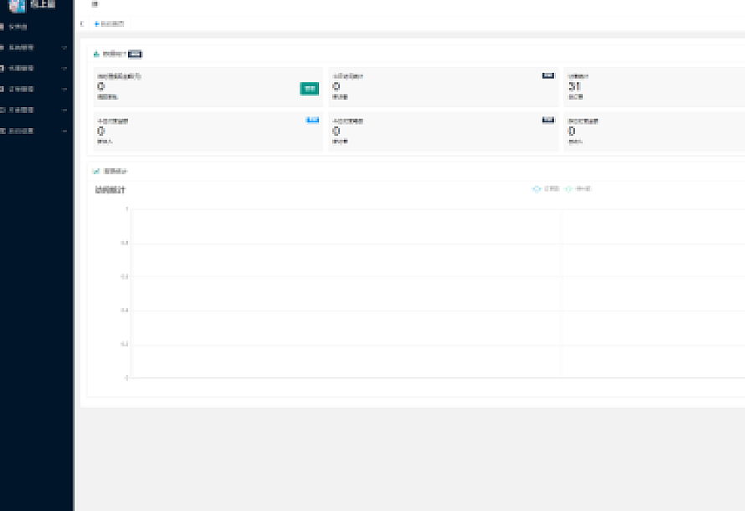Click the icon of the second sidebar item

(3, 48)
